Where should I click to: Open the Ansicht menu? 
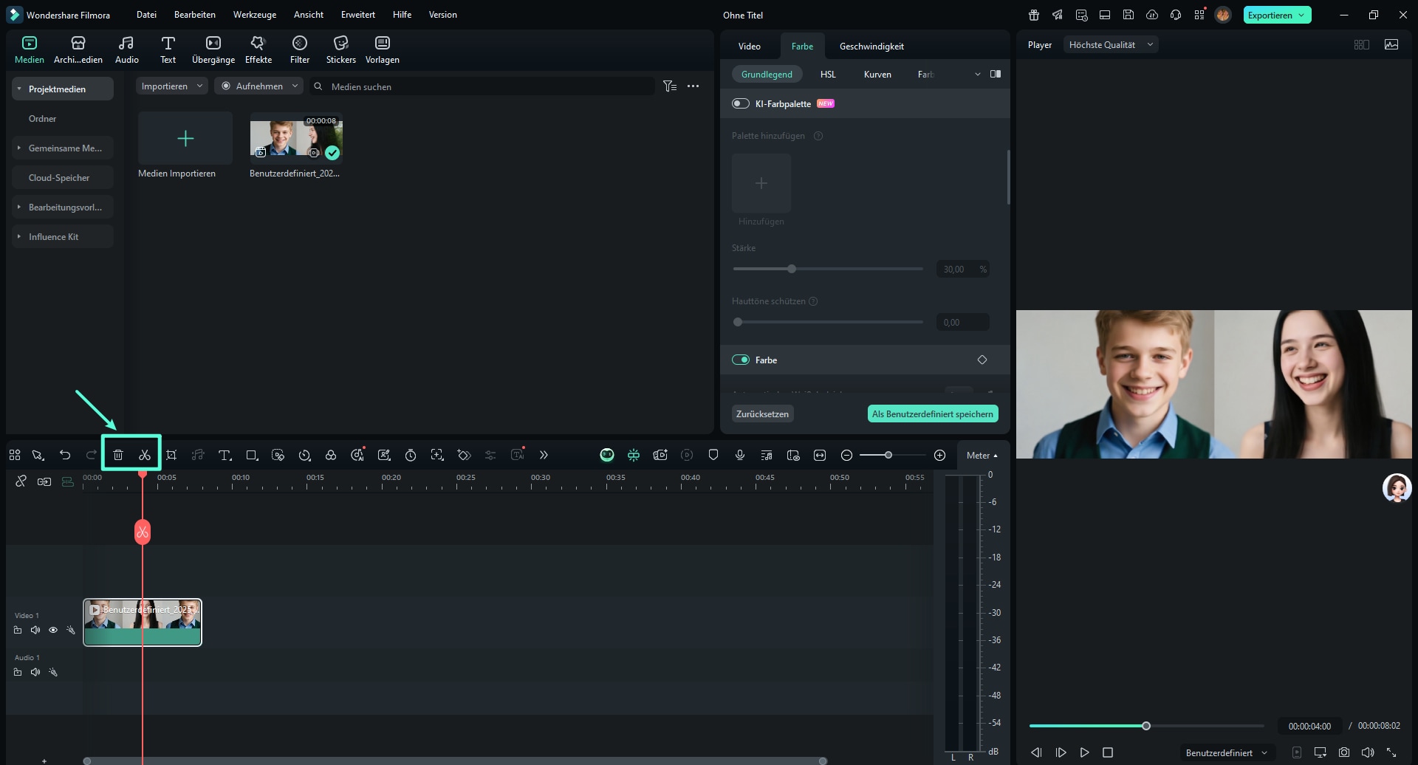click(309, 15)
